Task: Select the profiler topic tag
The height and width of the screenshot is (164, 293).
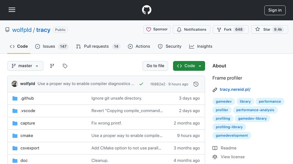Action: 222,110
